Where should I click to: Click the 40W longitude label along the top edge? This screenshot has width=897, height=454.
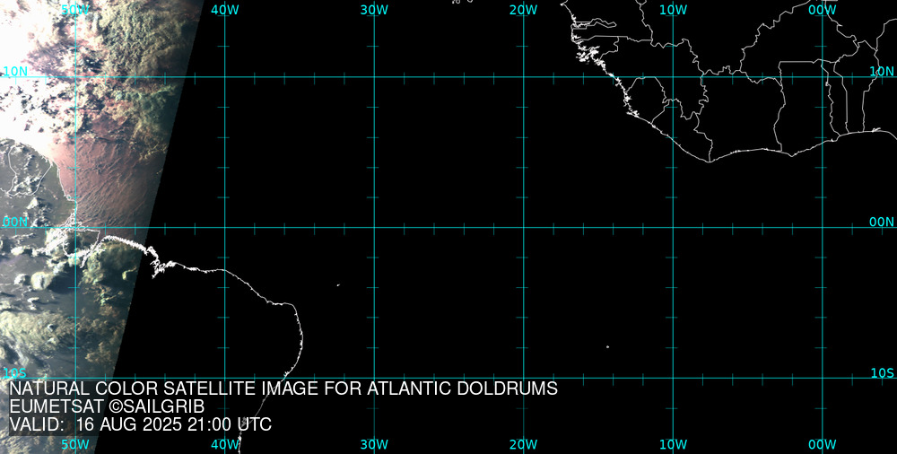coord(225,10)
